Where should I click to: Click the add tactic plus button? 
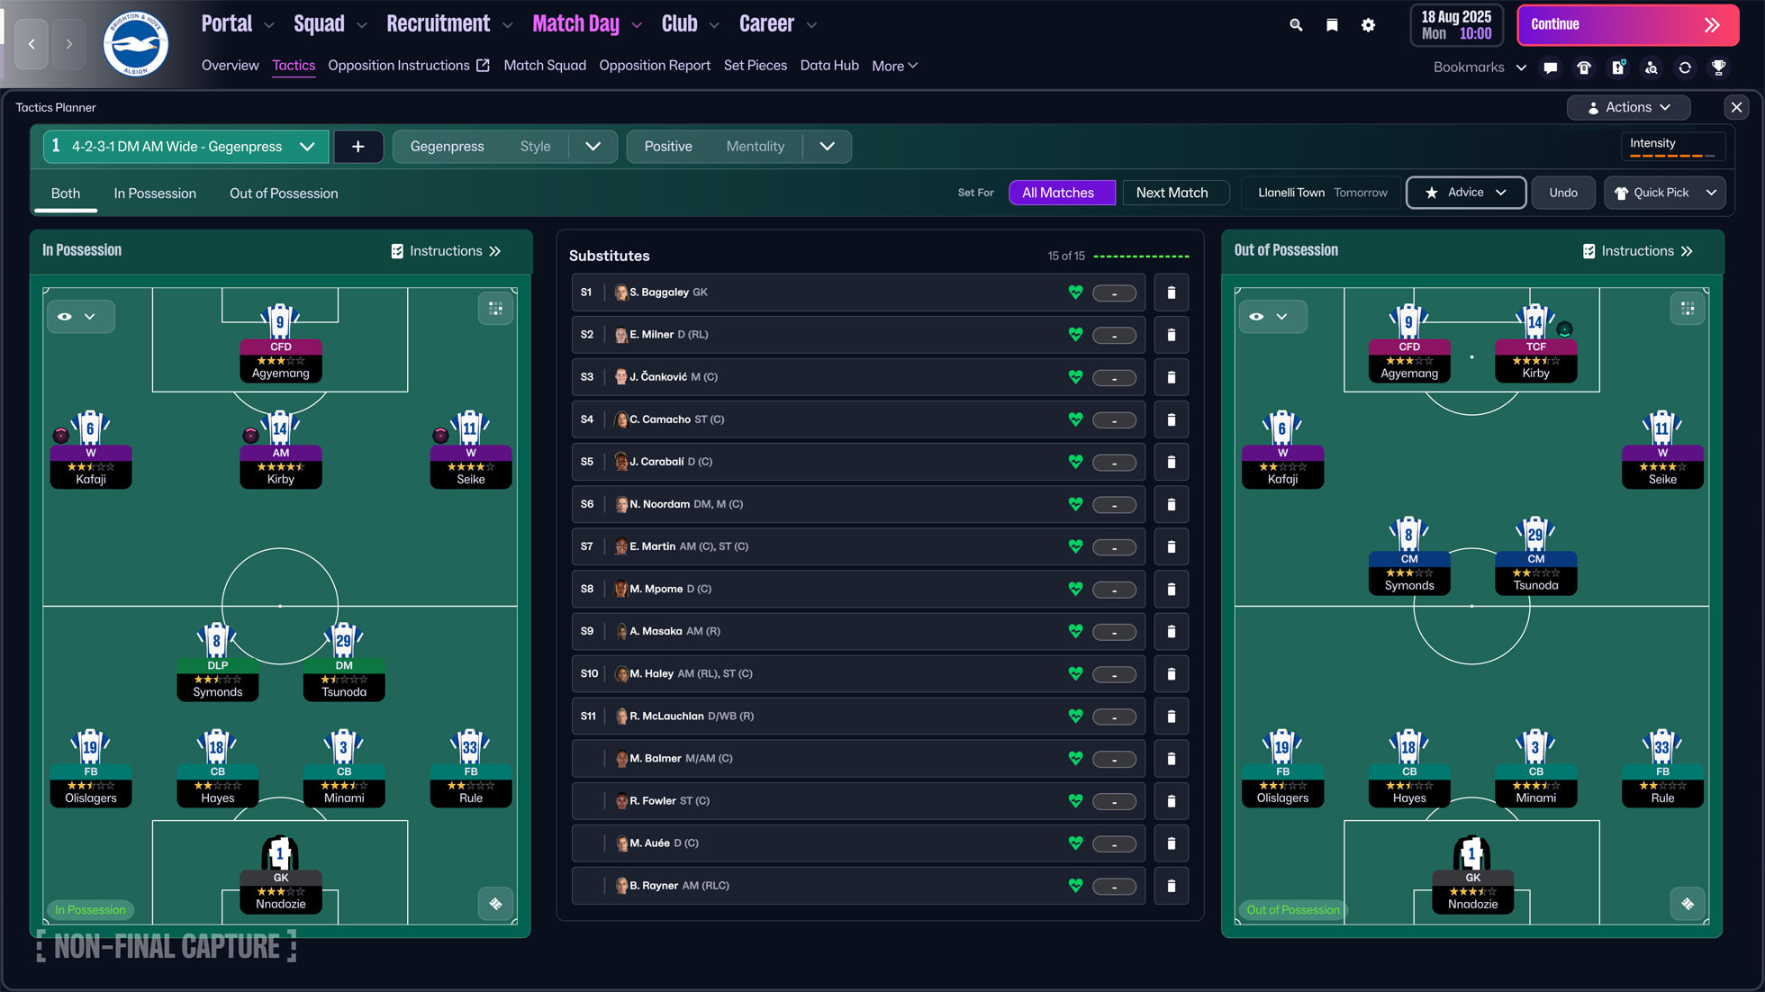click(358, 147)
